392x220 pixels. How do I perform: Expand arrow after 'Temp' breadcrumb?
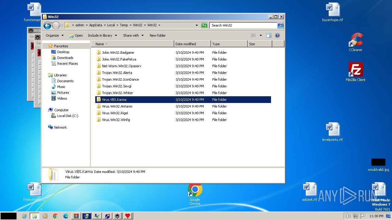point(130,25)
